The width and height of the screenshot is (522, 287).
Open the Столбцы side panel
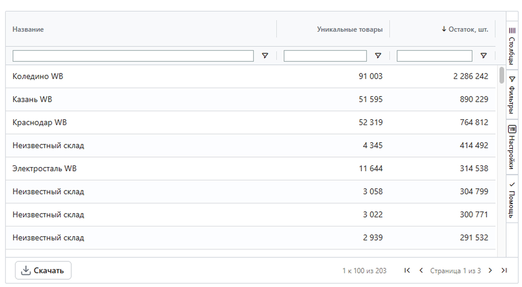coord(512,46)
